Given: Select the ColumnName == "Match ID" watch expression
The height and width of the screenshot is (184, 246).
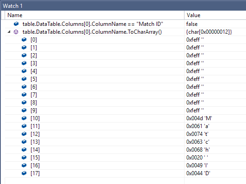Looking at the screenshot, I should tap(93, 24).
